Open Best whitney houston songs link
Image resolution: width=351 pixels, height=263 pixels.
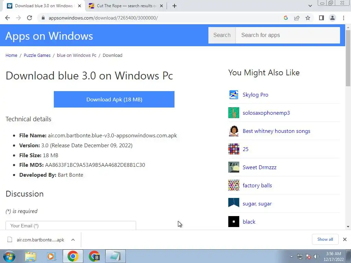tap(277, 131)
